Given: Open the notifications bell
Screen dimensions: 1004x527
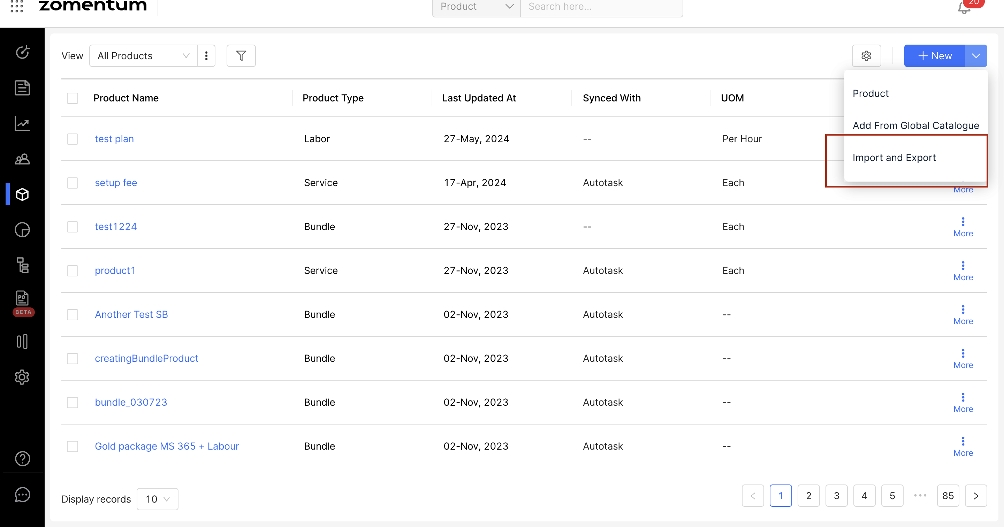Looking at the screenshot, I should 964,8.
